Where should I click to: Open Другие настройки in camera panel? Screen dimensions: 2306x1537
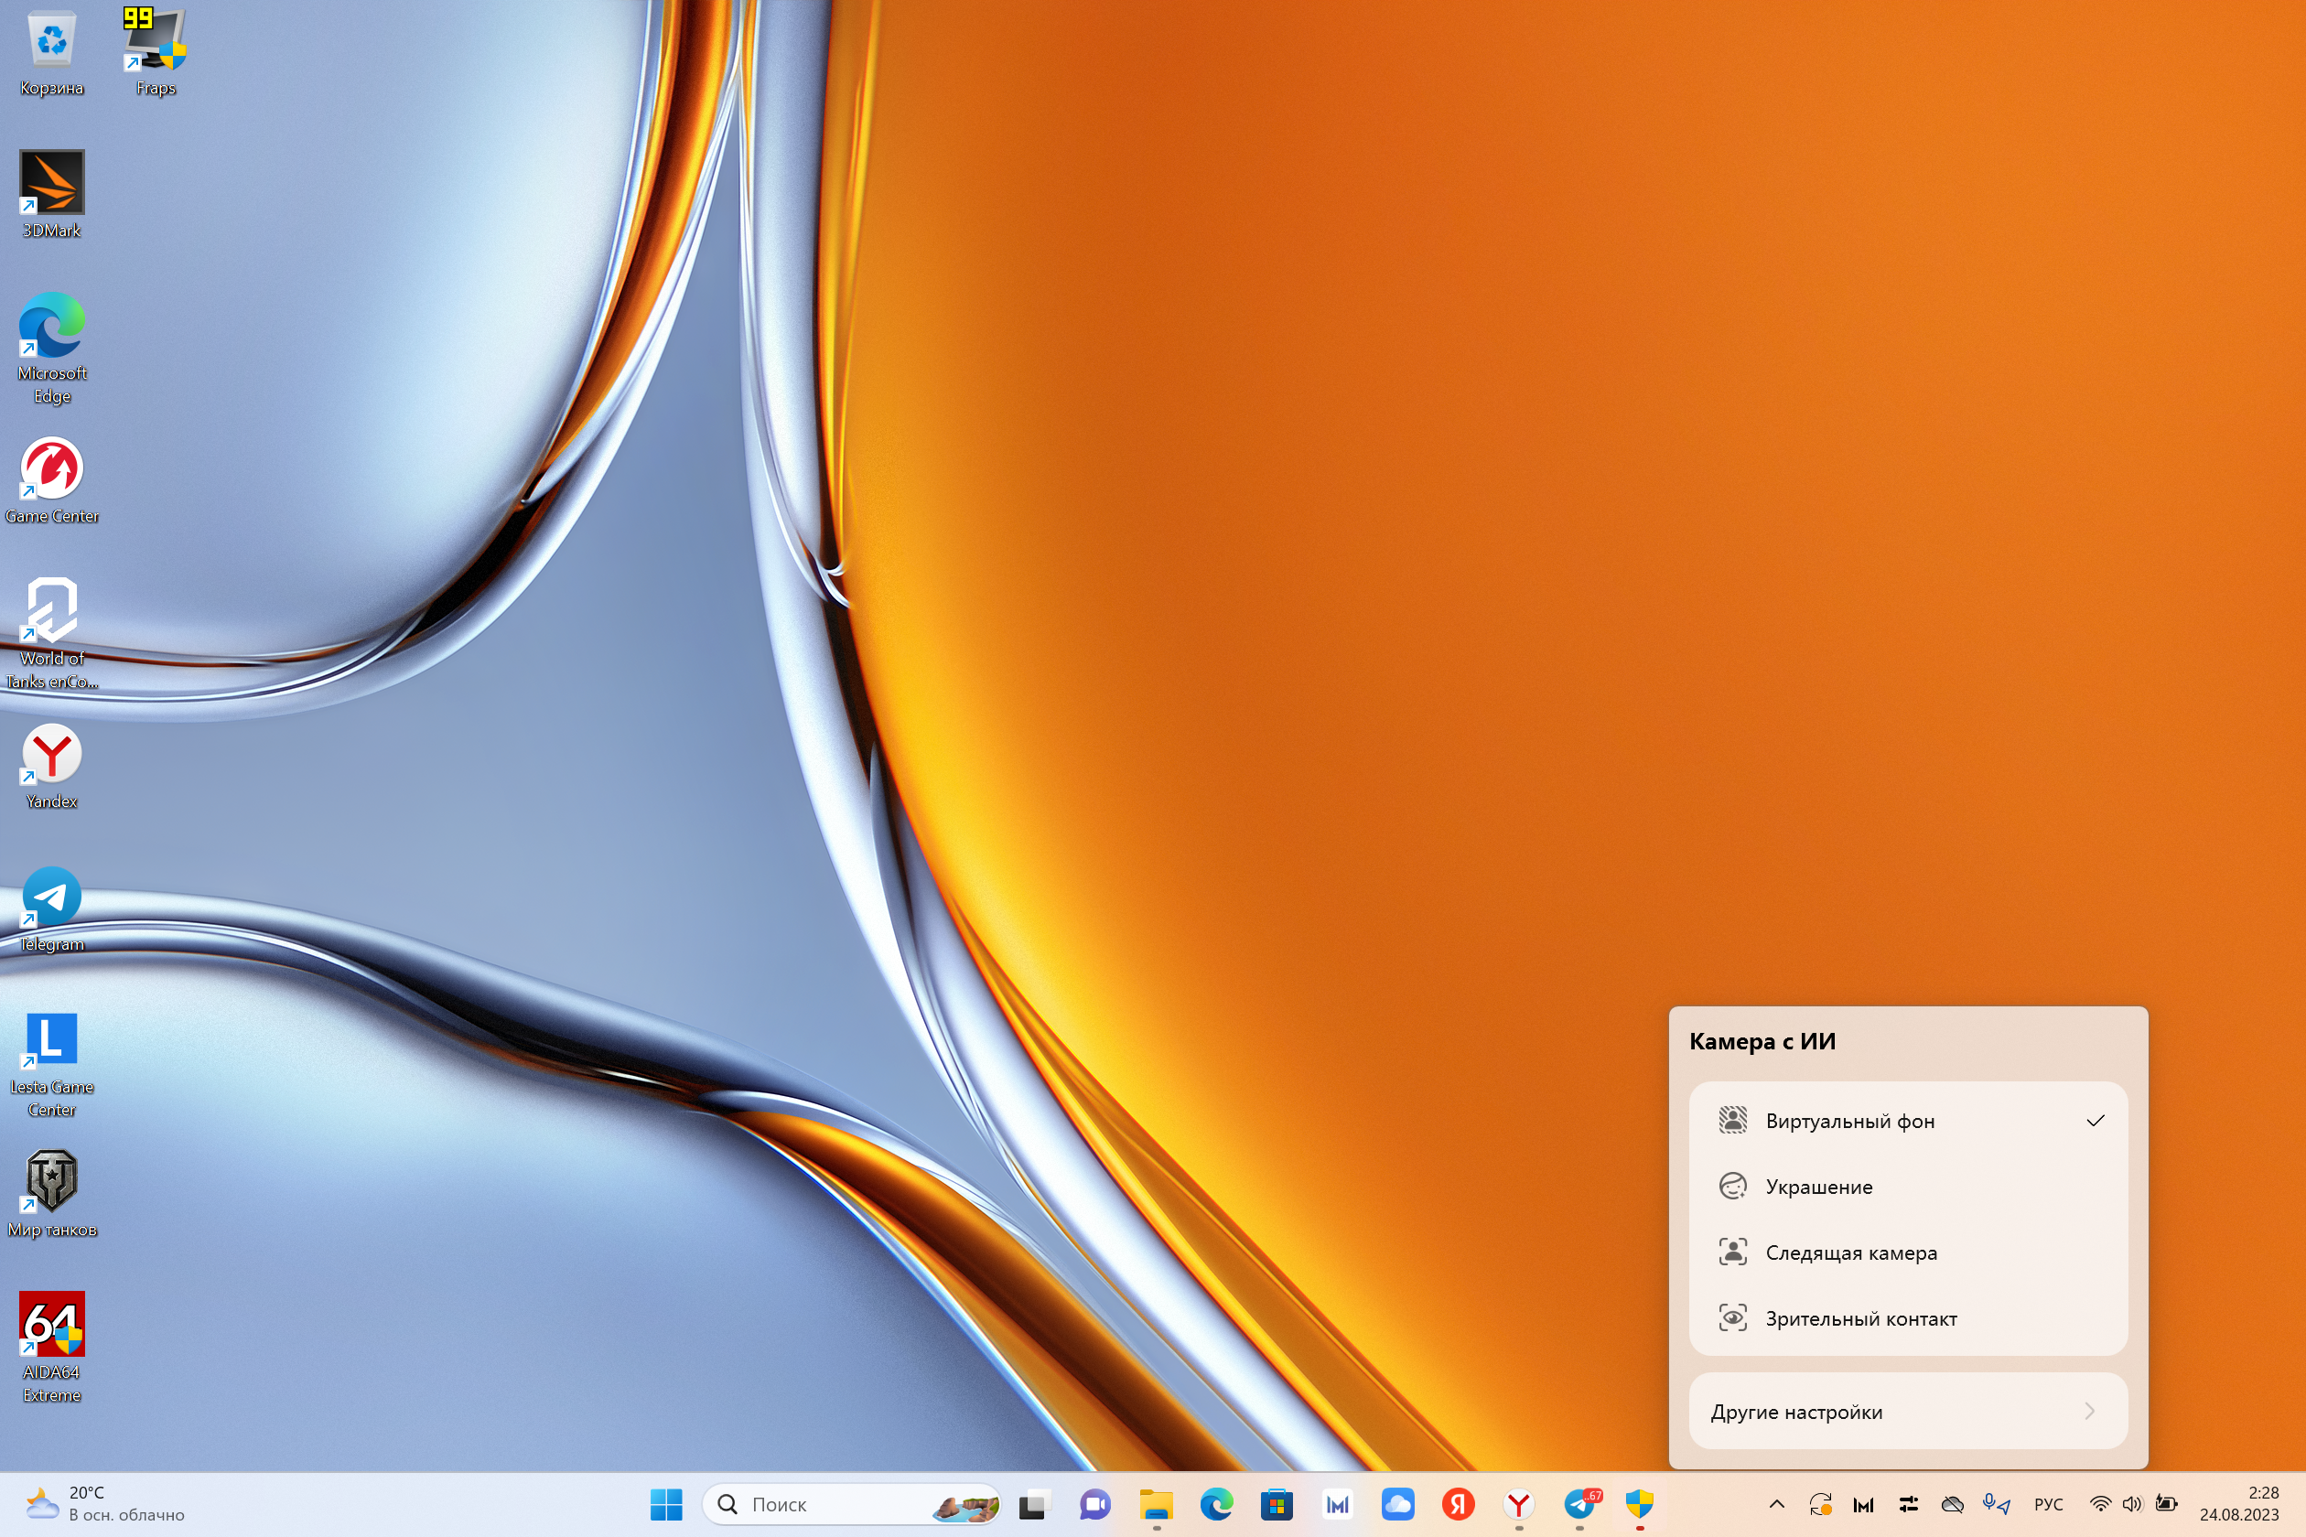point(1908,1412)
